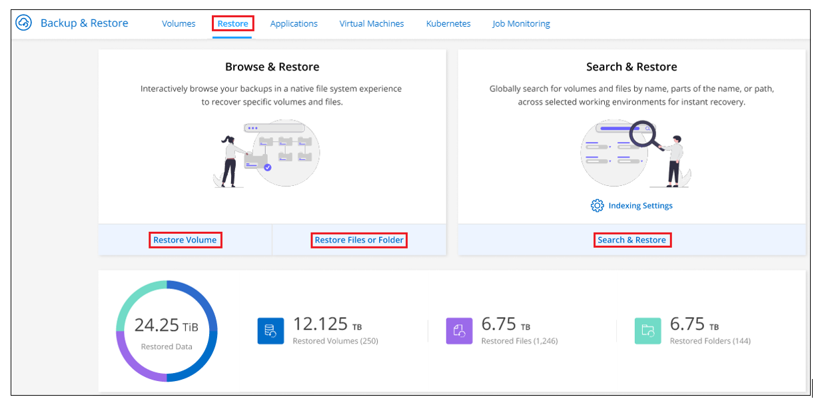814x403 pixels.
Task: Click the Search & Restore button
Action: tap(632, 240)
